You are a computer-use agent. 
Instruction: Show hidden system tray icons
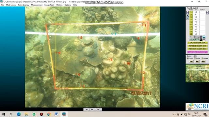point(174,114)
